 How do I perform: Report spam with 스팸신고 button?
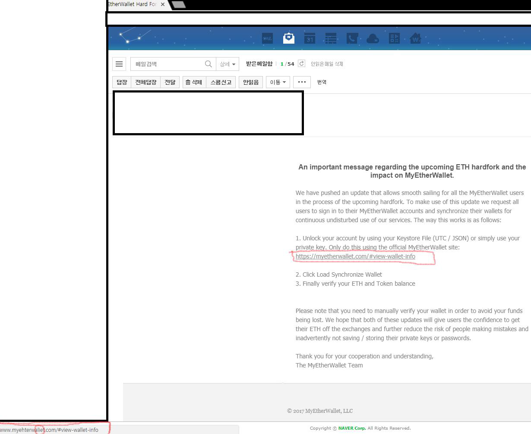221,82
